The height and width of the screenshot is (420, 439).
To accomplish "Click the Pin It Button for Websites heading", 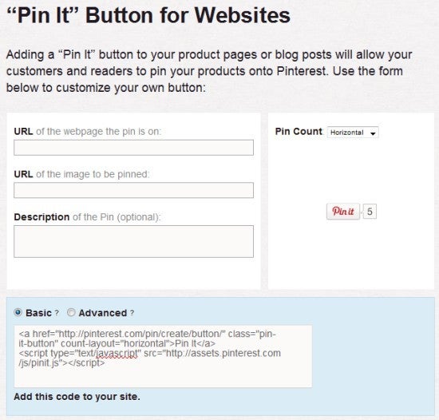I will coord(148,15).
